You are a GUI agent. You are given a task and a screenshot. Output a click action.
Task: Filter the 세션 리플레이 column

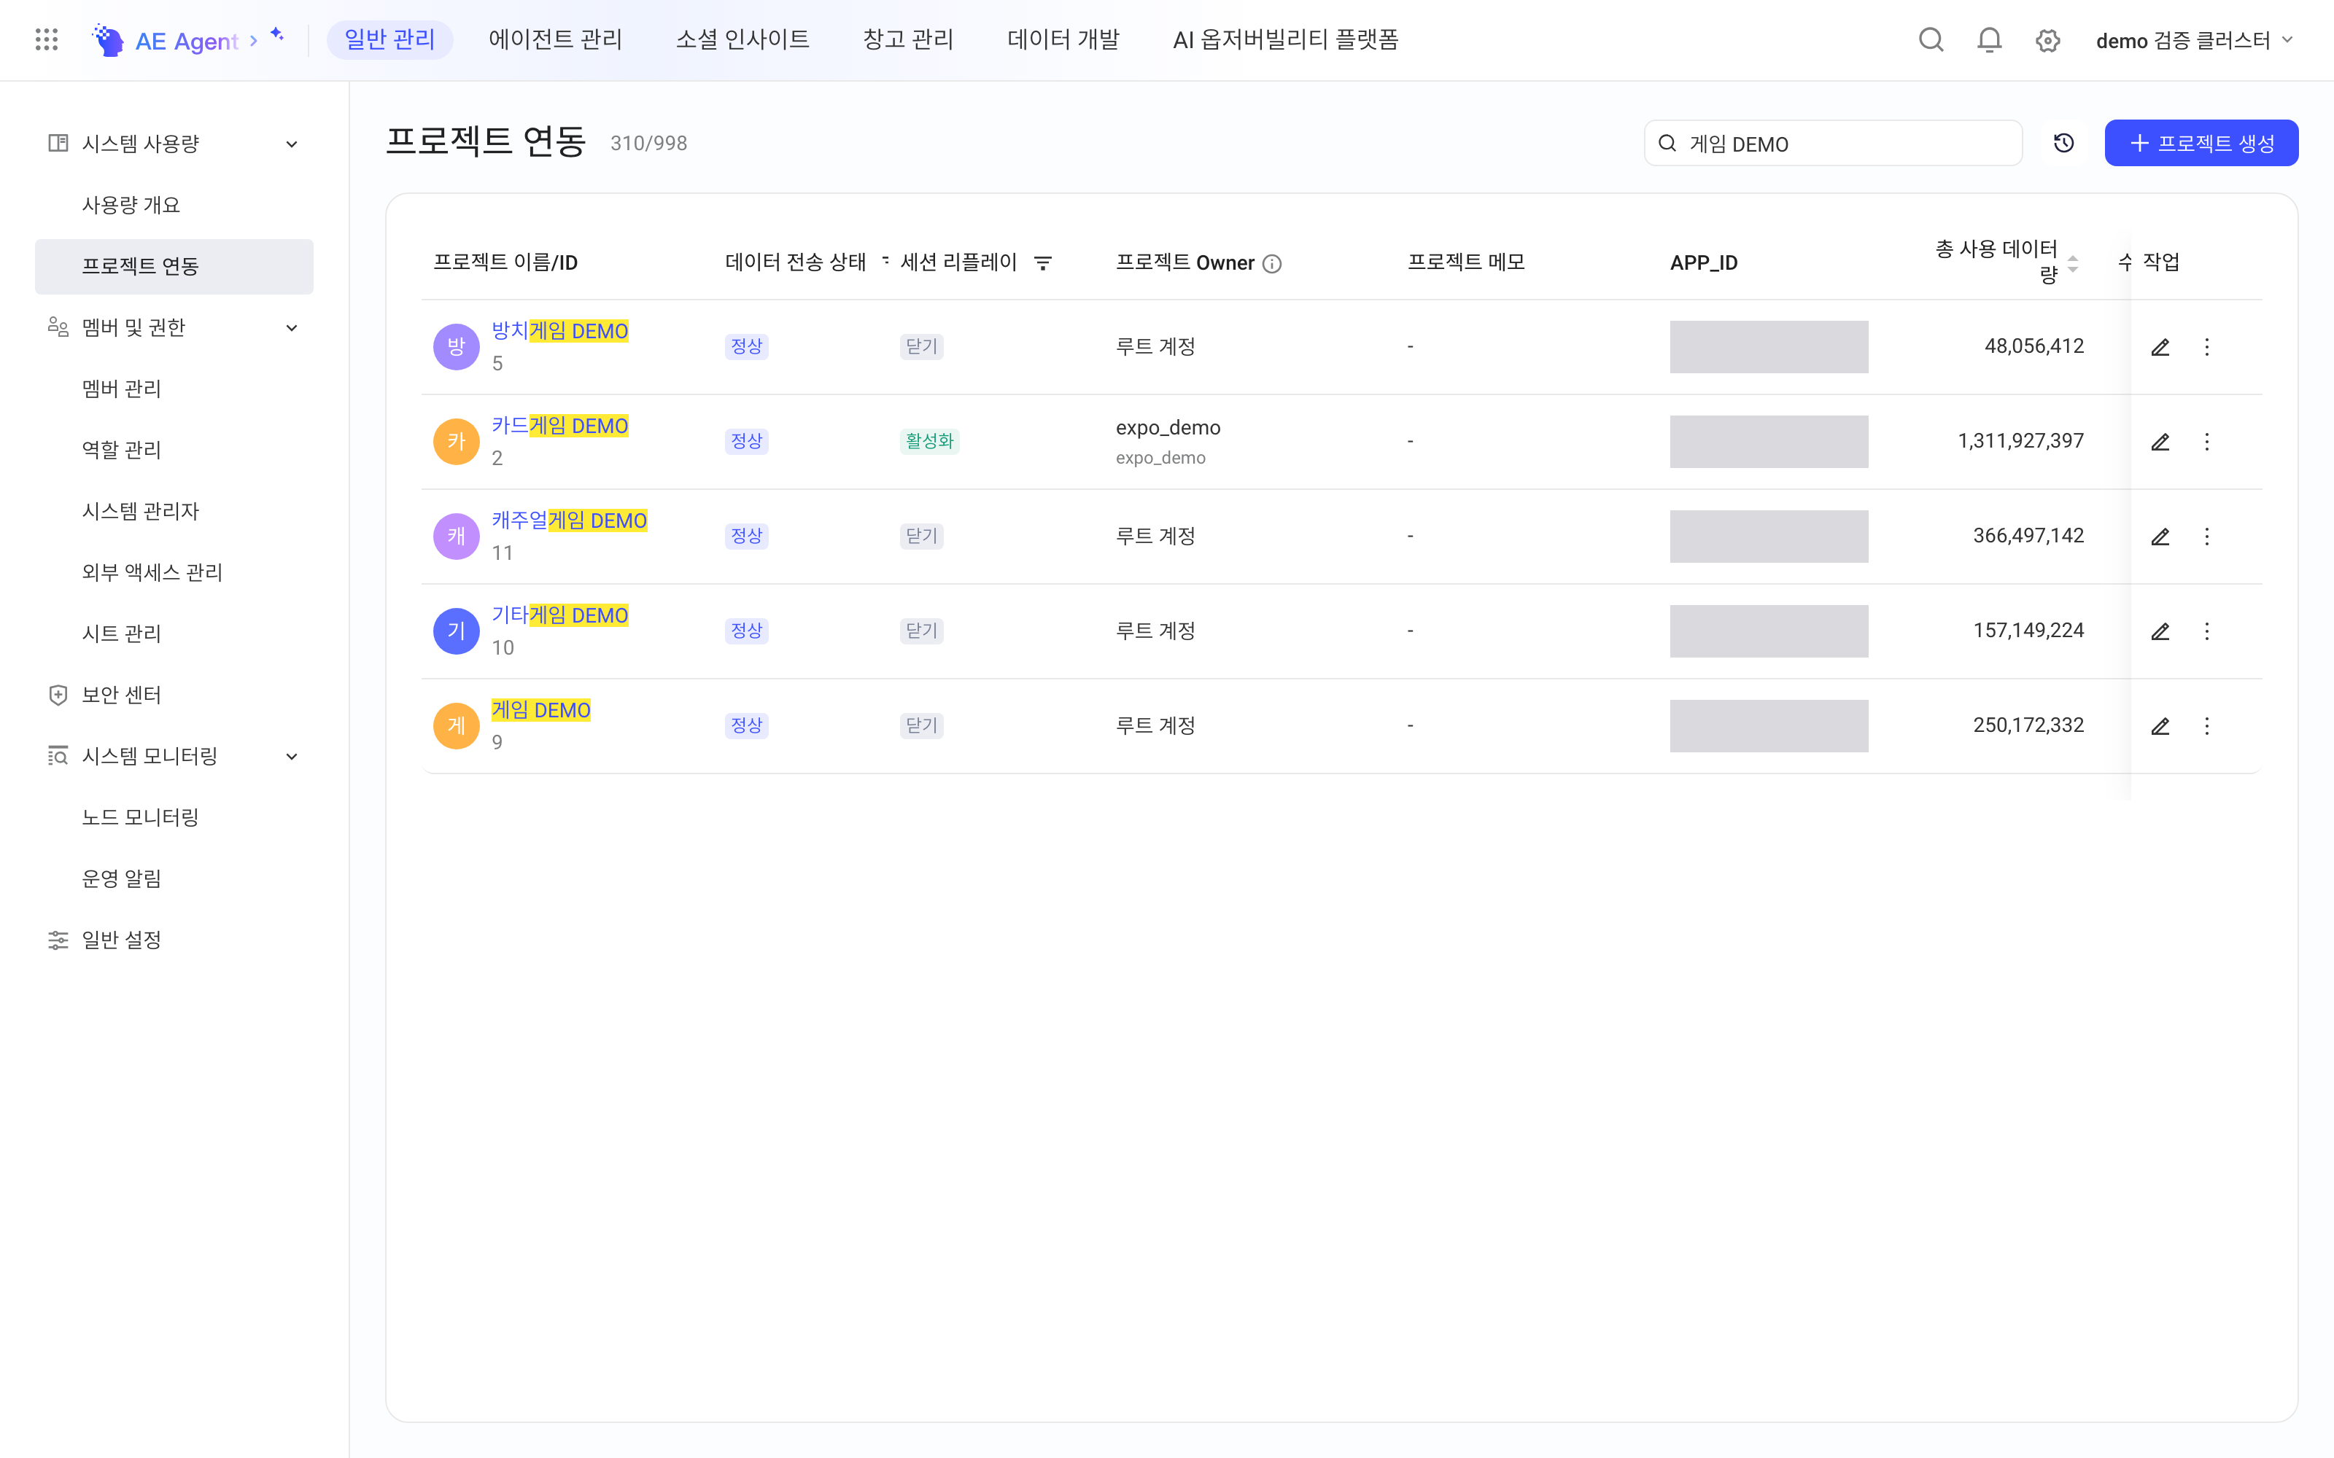(x=1042, y=262)
